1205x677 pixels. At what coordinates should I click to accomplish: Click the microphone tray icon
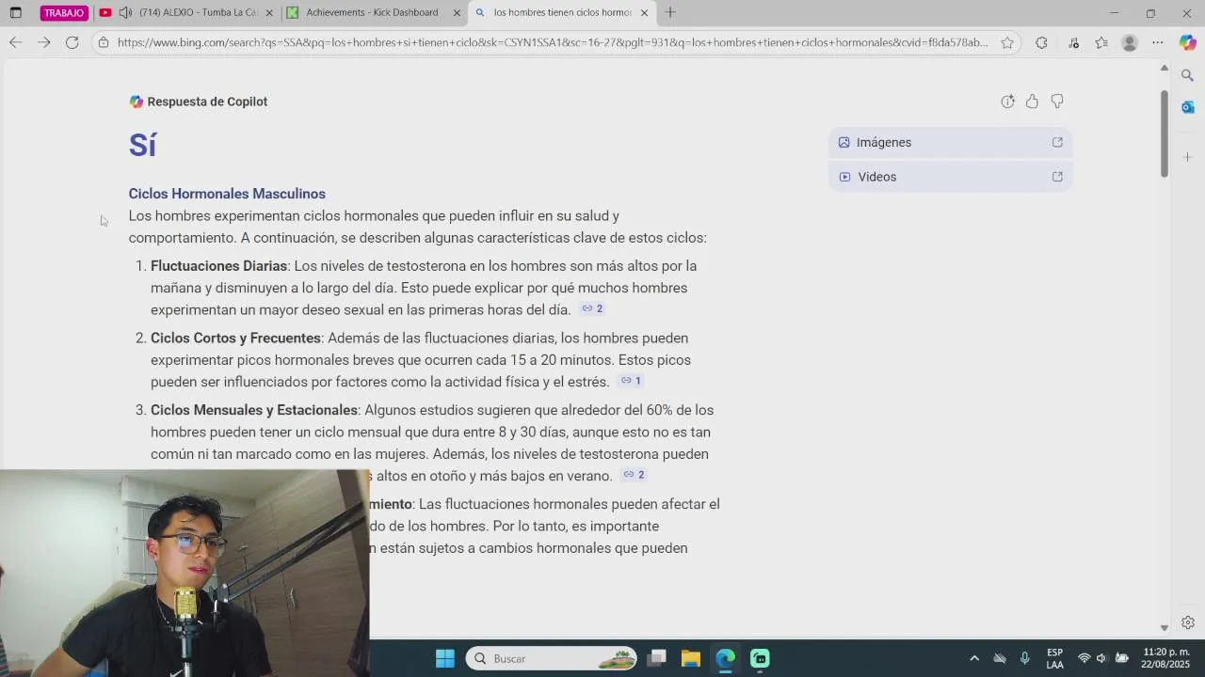1025,658
